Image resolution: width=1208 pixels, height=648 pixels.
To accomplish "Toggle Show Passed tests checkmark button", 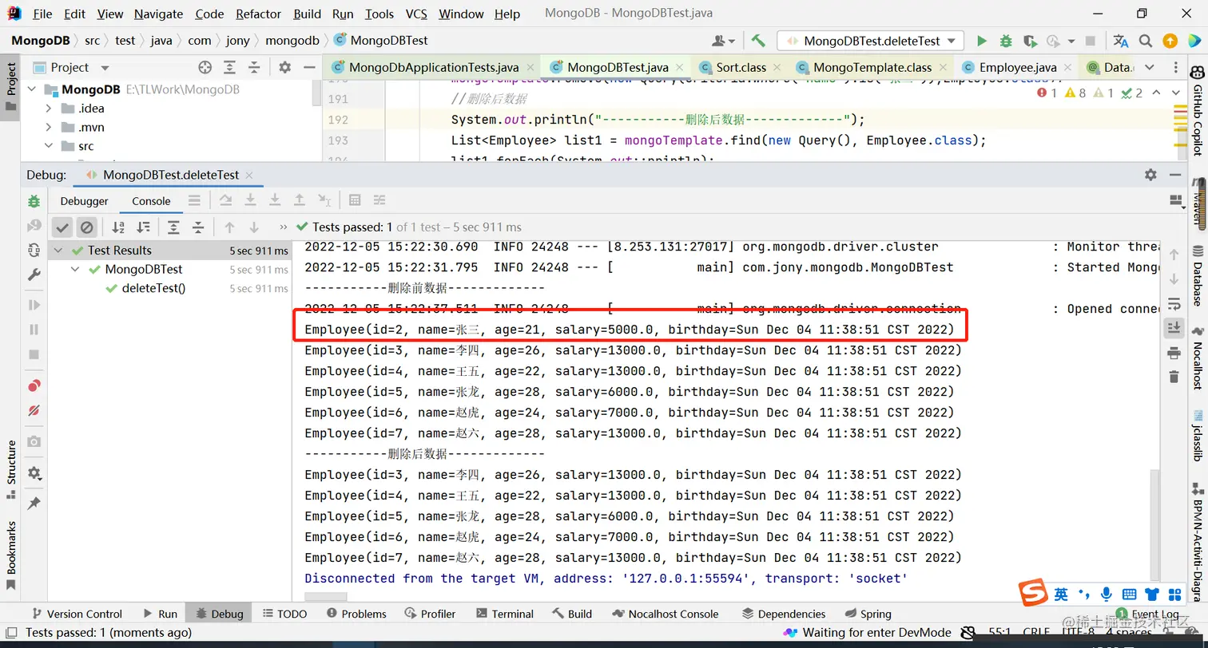I will pyautogui.click(x=62, y=227).
